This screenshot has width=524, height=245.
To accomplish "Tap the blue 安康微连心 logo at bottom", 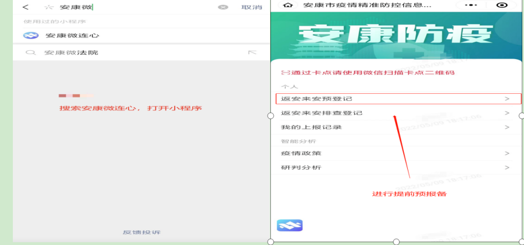I will point(289,225).
